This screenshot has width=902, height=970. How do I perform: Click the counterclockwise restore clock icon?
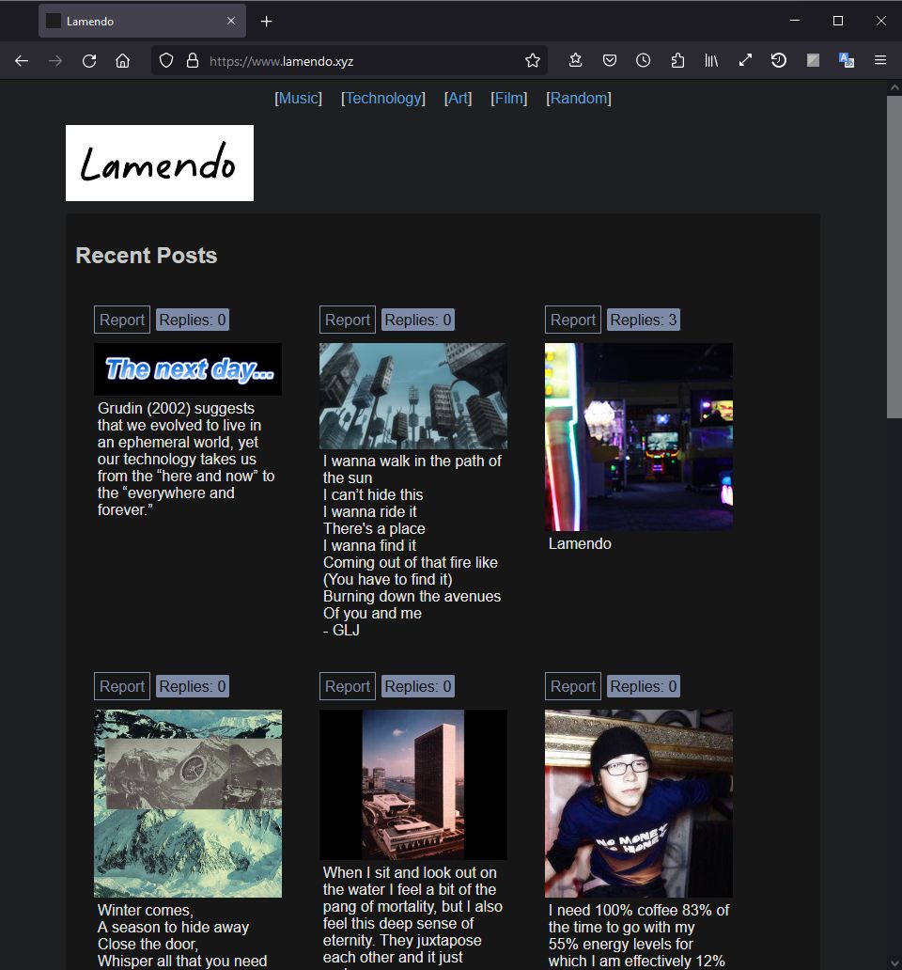778,60
